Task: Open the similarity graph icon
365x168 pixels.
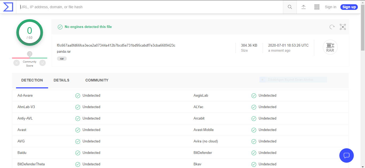Action: [343, 27]
